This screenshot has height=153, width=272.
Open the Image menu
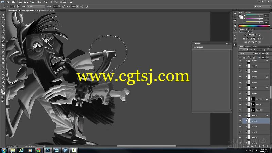(19, 2)
